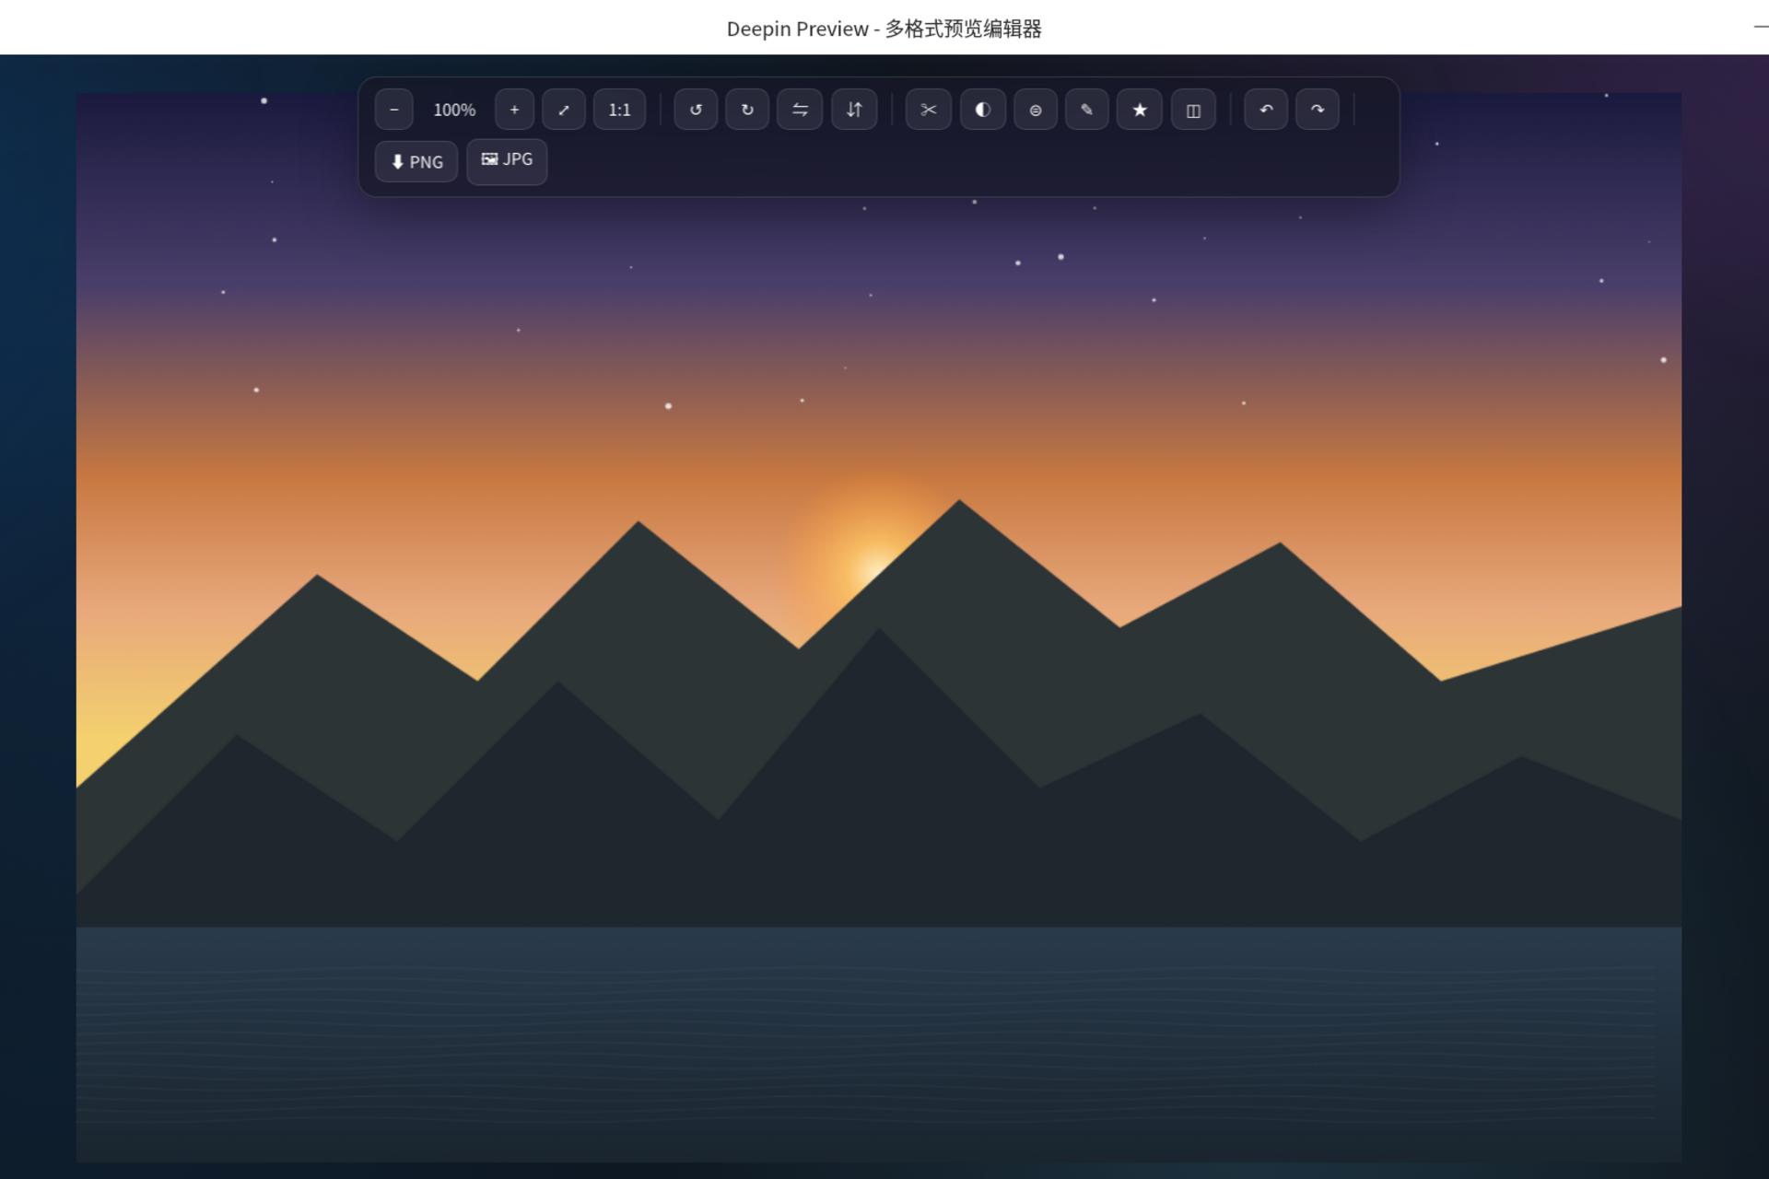The image size is (1769, 1179).
Task: Click the zoom in plus button
Action: point(514,110)
